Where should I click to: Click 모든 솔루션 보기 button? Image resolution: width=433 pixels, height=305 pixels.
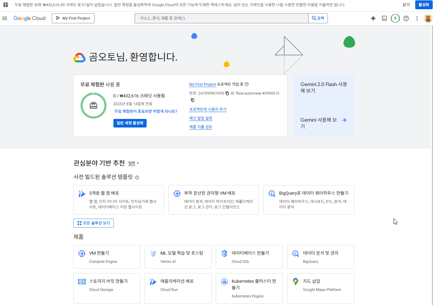(x=94, y=223)
